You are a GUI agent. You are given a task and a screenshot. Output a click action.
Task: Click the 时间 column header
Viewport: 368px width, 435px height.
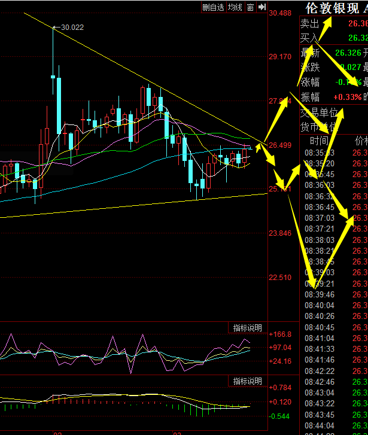click(x=319, y=141)
